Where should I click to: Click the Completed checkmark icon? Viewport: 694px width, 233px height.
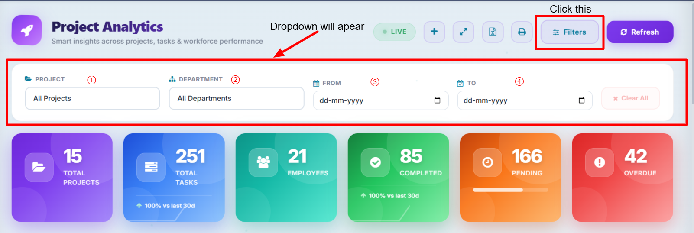(x=375, y=162)
